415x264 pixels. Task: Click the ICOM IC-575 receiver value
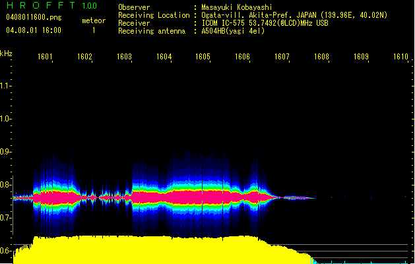click(x=265, y=23)
